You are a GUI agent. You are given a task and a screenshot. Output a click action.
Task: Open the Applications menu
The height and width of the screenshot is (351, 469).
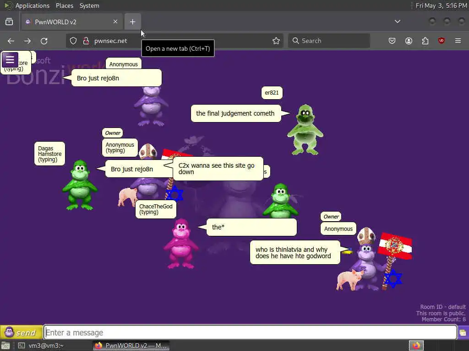click(x=33, y=5)
